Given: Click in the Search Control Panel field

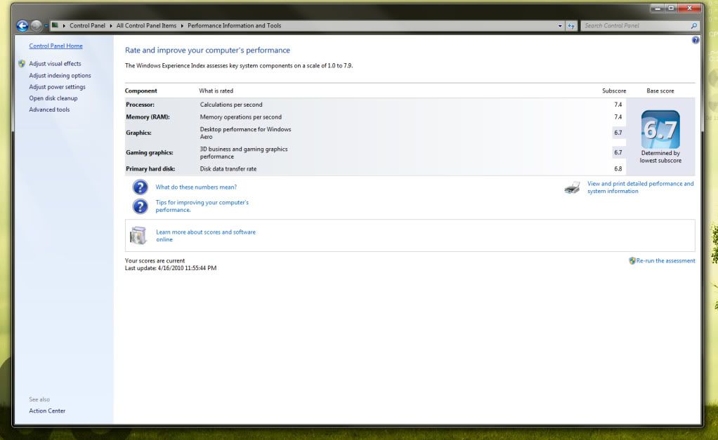Looking at the screenshot, I should pyautogui.click(x=637, y=26).
